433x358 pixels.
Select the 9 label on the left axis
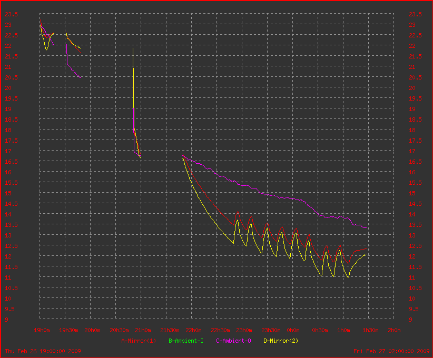(7, 320)
